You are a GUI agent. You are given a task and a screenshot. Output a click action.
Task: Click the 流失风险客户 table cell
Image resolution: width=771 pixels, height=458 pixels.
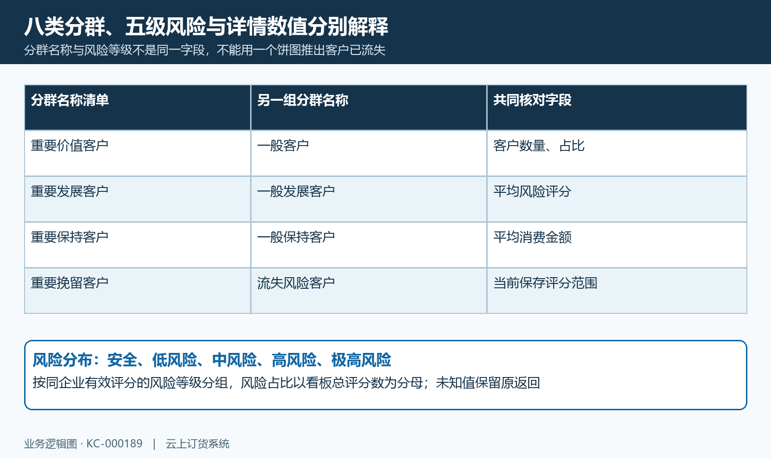click(369, 291)
